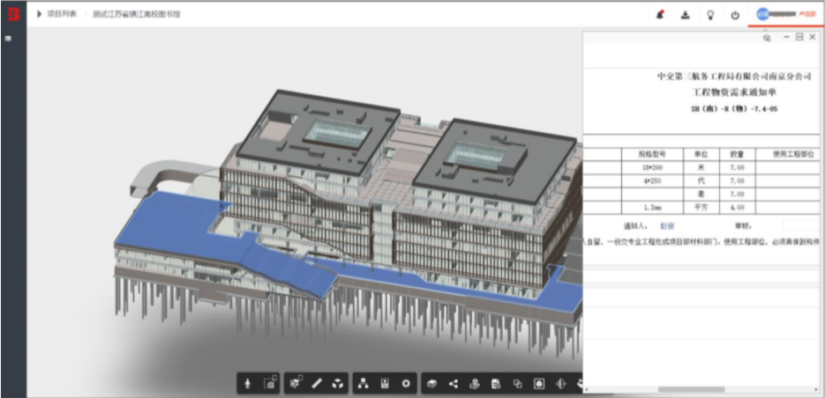This screenshot has height=398, width=825.
Task: Click the zoom search icon in form panel
Action: [x=767, y=38]
